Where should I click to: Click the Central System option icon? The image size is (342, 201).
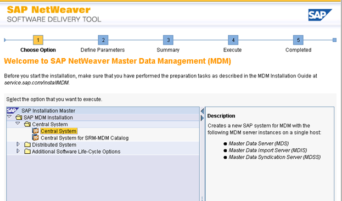(x=35, y=131)
